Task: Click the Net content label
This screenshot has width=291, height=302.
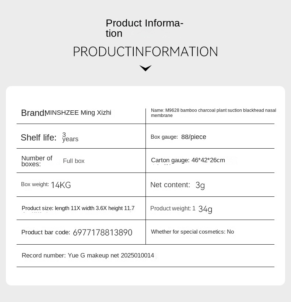Action: coord(170,185)
